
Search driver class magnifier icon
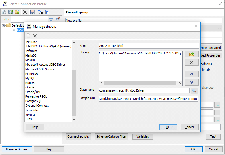click(x=194, y=91)
